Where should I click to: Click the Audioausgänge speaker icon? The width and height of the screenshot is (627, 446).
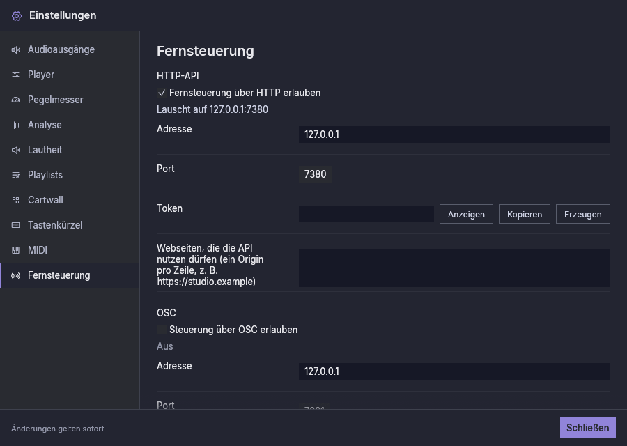tap(15, 50)
